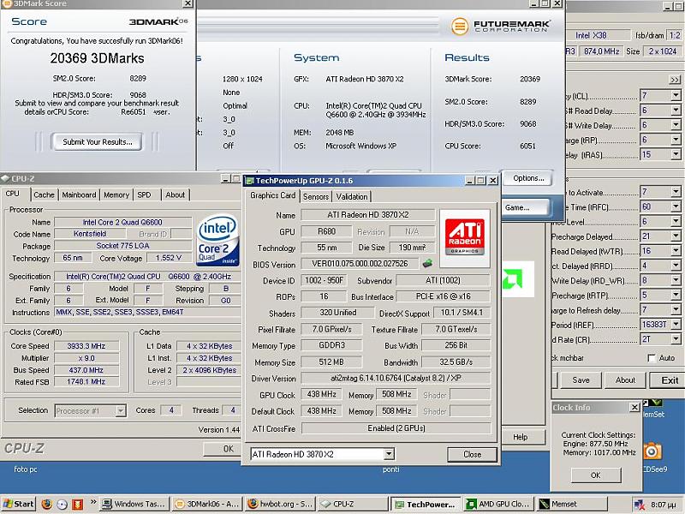685x514 pixels.
Task: Open the tRP dropdown in Memset
Action: (x=676, y=140)
